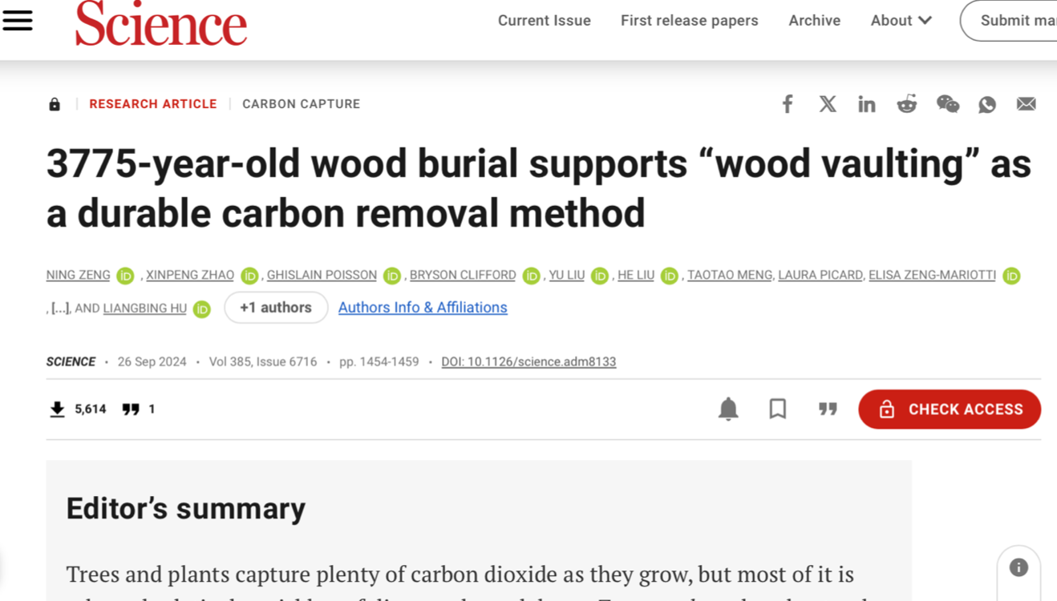Share article via WhatsApp
The height and width of the screenshot is (601, 1057).
(x=987, y=104)
